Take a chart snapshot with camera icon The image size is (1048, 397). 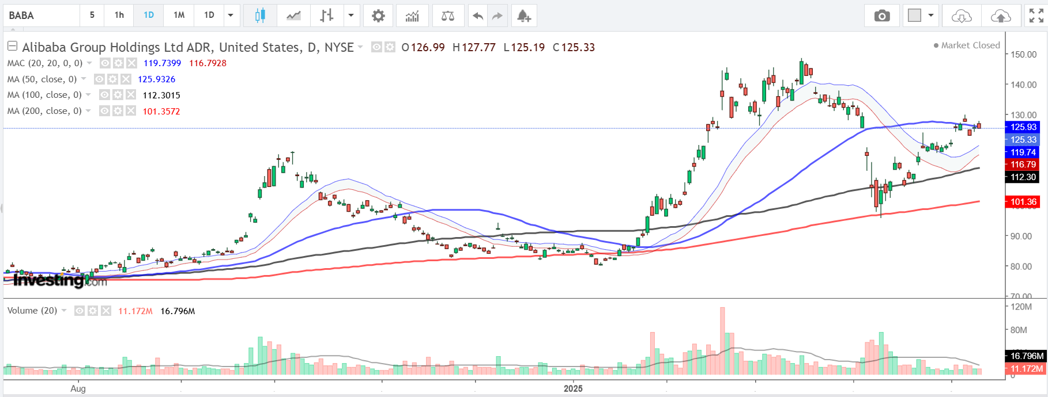tap(882, 16)
